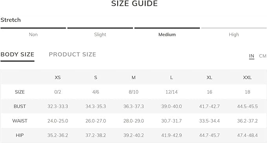Click the High stretch label
Image resolution: width=267 pixels, height=143 pixels.
coord(234,35)
